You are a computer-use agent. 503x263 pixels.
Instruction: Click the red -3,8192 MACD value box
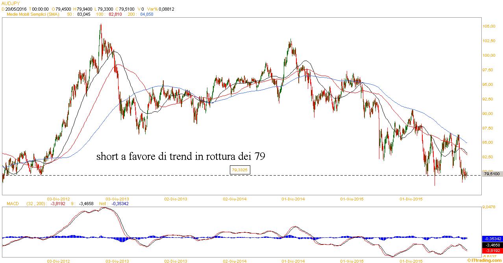(x=492, y=250)
